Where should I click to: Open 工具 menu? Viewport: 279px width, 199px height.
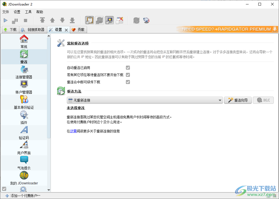coord(28,12)
